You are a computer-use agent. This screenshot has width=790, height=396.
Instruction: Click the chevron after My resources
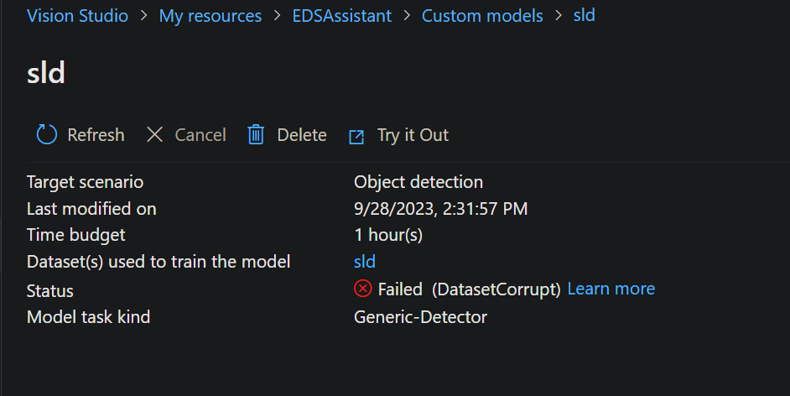[277, 16]
